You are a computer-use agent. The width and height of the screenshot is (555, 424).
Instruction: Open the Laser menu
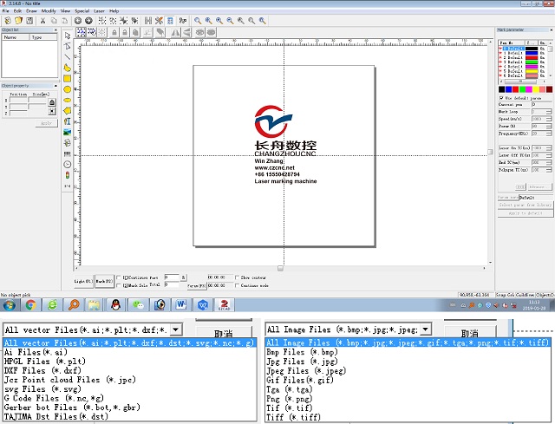(99, 11)
